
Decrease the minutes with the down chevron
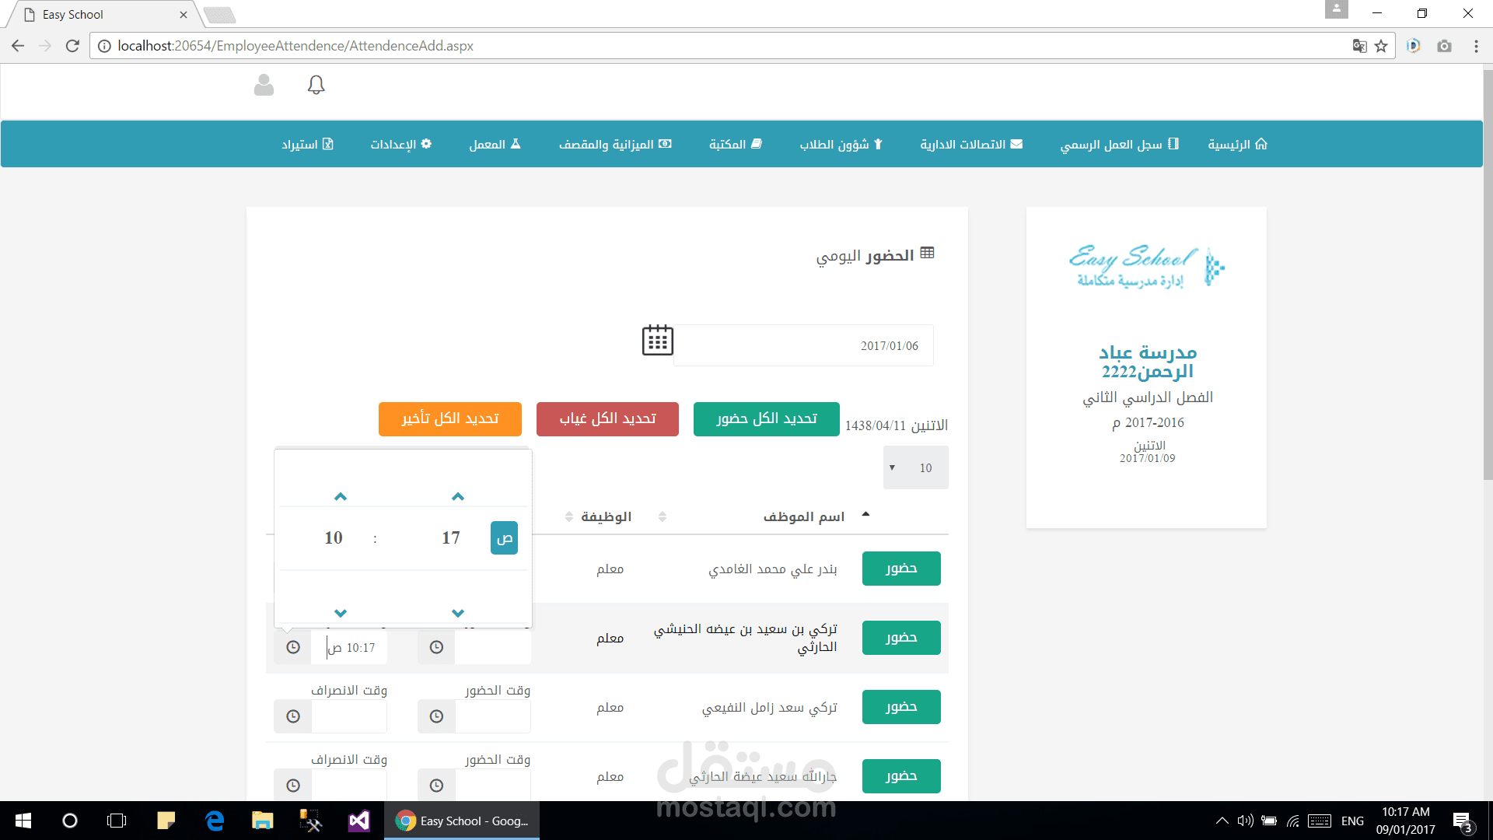point(457,613)
